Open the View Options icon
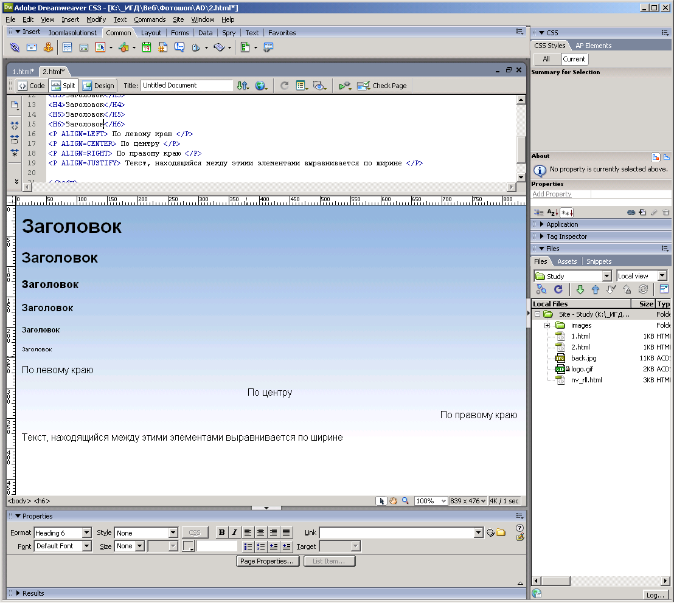This screenshot has width=674, height=603. click(x=301, y=86)
